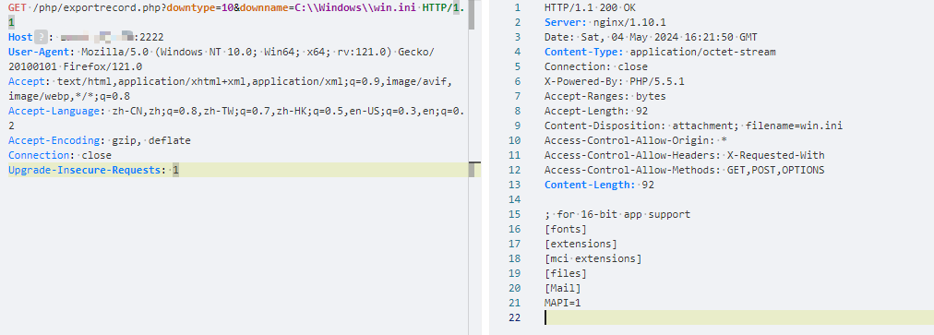Click the Access-Control-Allow-Methods line

click(x=685, y=170)
